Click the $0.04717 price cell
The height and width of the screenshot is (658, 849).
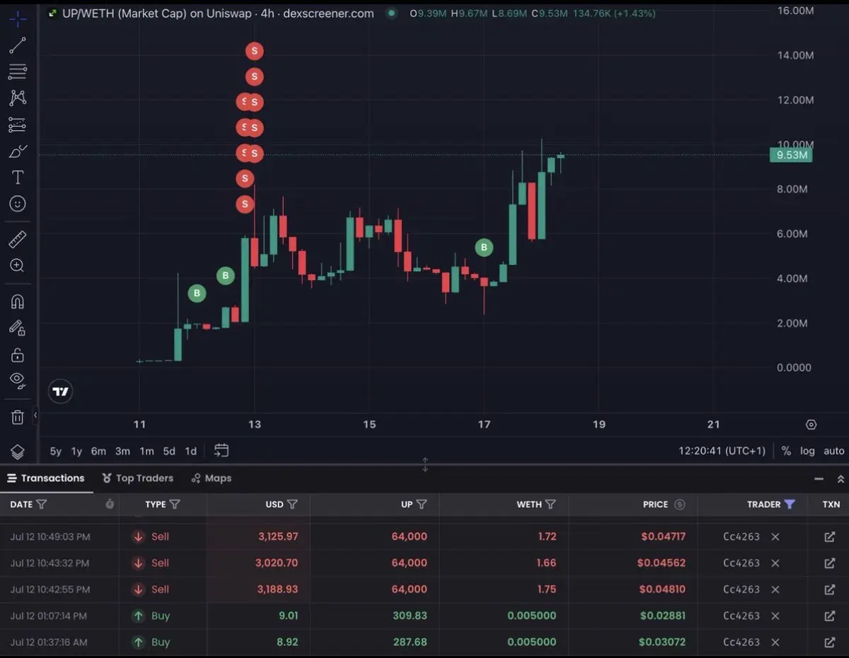click(663, 536)
